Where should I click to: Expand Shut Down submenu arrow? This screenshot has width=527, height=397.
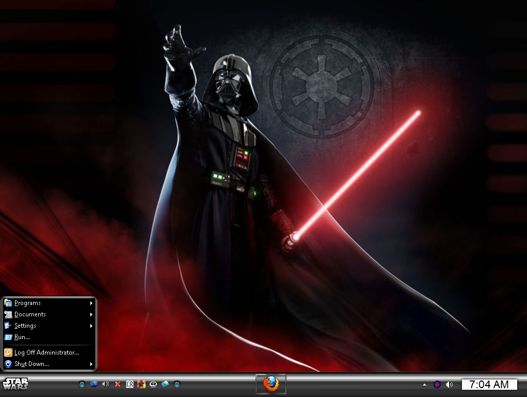tap(91, 364)
